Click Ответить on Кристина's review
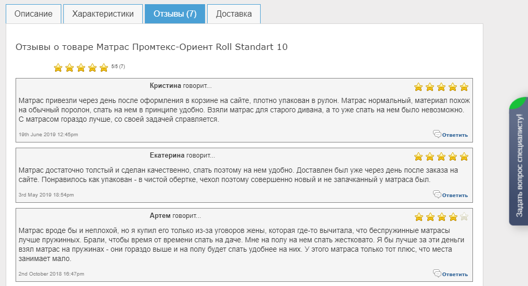The height and width of the screenshot is (286, 528). point(455,135)
